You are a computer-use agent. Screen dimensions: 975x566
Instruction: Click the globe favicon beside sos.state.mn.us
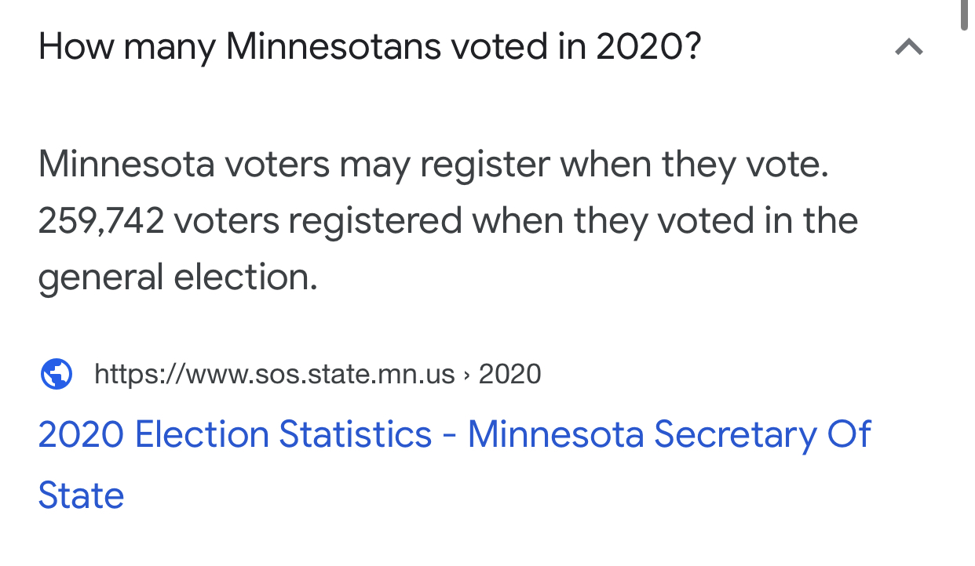pyautogui.click(x=56, y=374)
